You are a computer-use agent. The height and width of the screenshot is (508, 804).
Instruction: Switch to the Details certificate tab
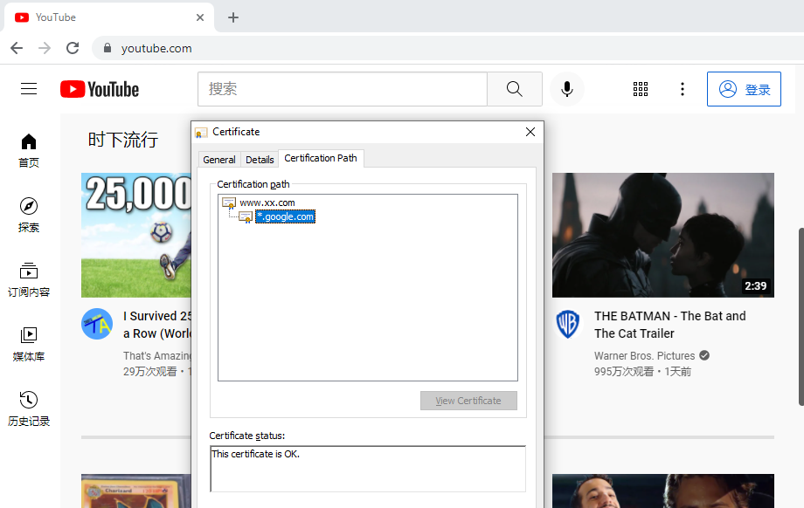coord(260,159)
